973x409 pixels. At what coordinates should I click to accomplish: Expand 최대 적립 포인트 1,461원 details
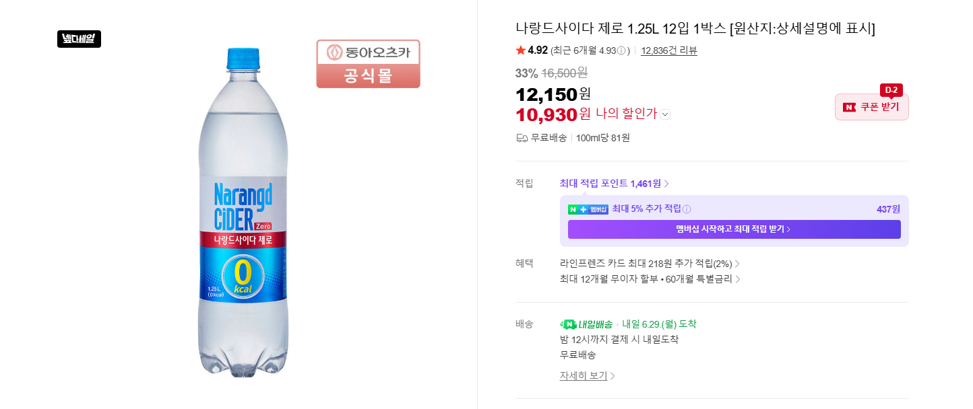[615, 184]
